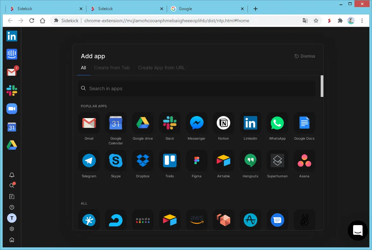Reload the current page
Screen dimensions: 372x250
coord(32,21)
